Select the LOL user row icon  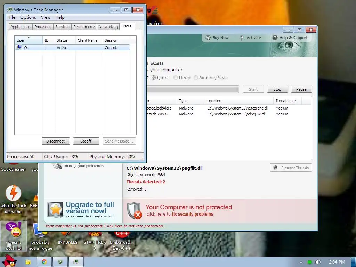(19, 47)
